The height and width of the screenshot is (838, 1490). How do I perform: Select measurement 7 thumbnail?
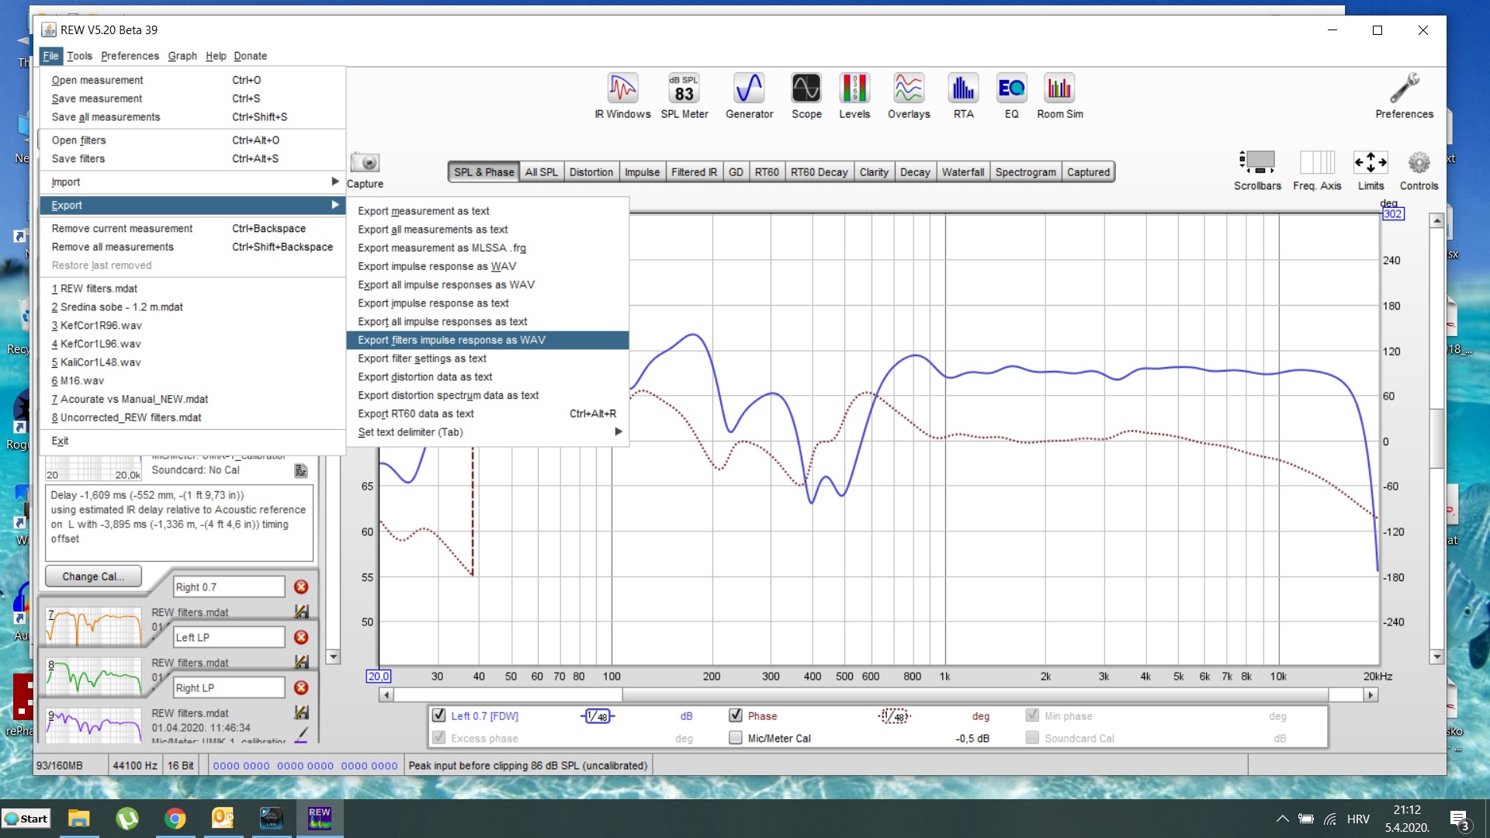93,627
